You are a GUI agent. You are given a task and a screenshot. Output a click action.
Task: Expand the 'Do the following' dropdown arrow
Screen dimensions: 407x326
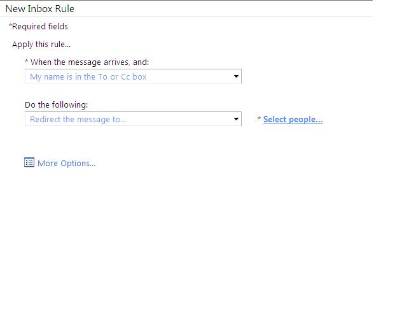tap(236, 119)
